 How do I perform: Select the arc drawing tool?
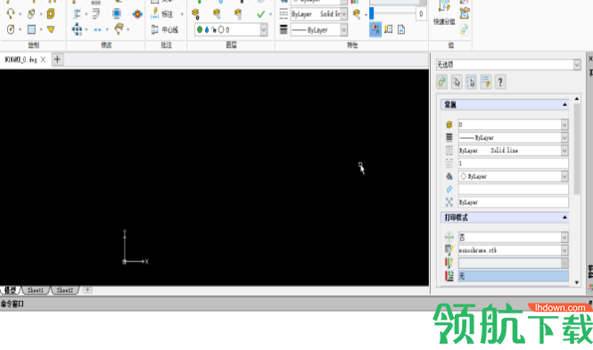[10, 14]
